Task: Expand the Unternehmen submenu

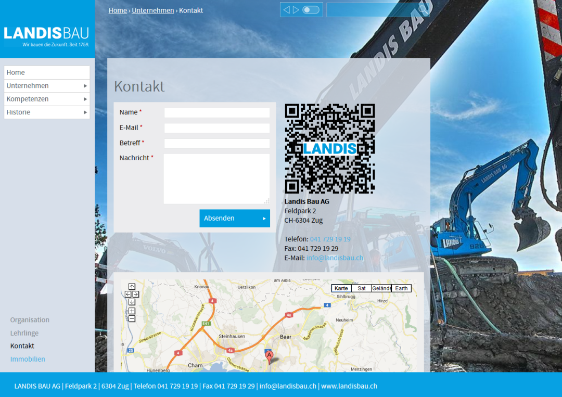Action: tap(85, 85)
